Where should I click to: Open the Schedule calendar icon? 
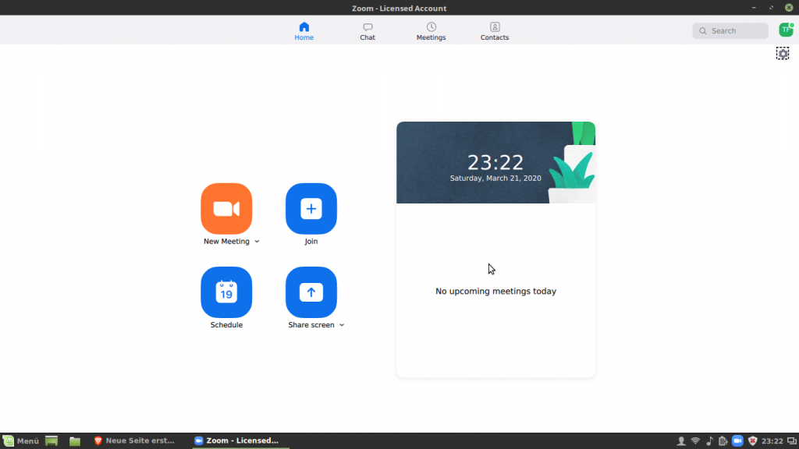pos(226,292)
